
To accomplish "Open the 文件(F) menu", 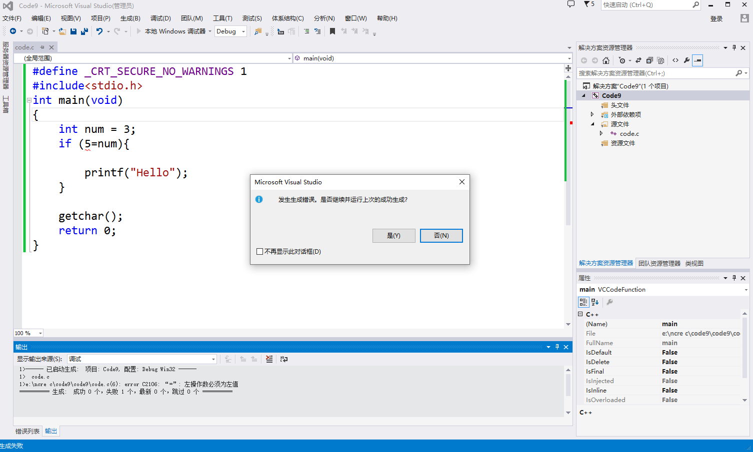I will pyautogui.click(x=12, y=18).
